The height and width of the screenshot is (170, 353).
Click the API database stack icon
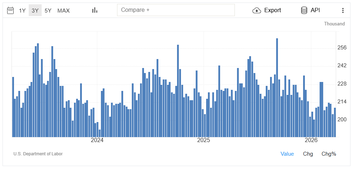[x=304, y=10]
